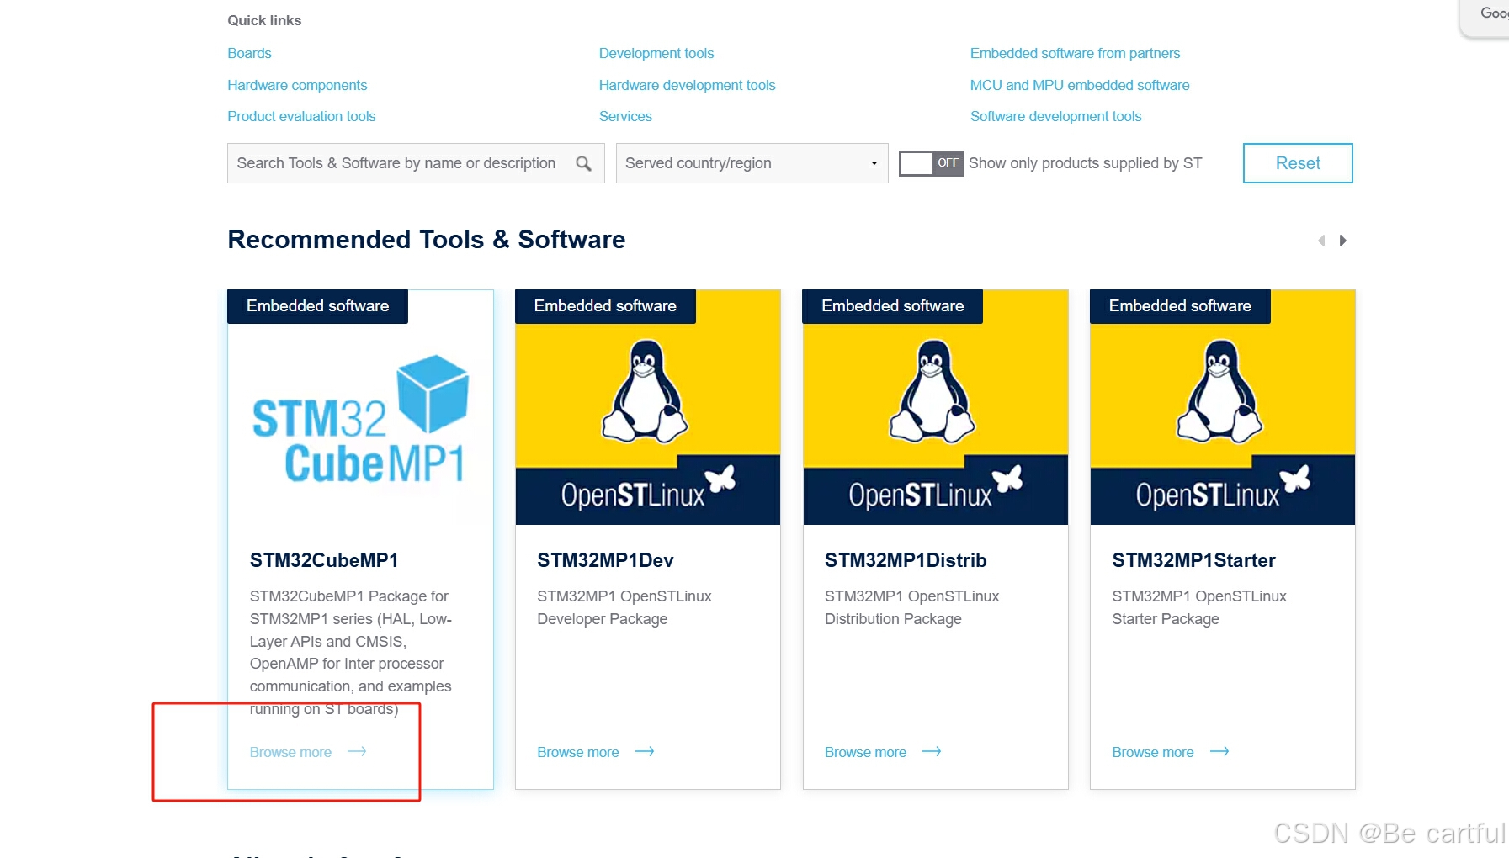Viewport: 1509px width, 858px height.
Task: Open Hardware components quick link
Action: point(297,85)
